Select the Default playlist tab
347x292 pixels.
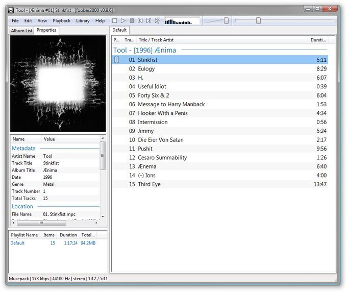click(119, 30)
